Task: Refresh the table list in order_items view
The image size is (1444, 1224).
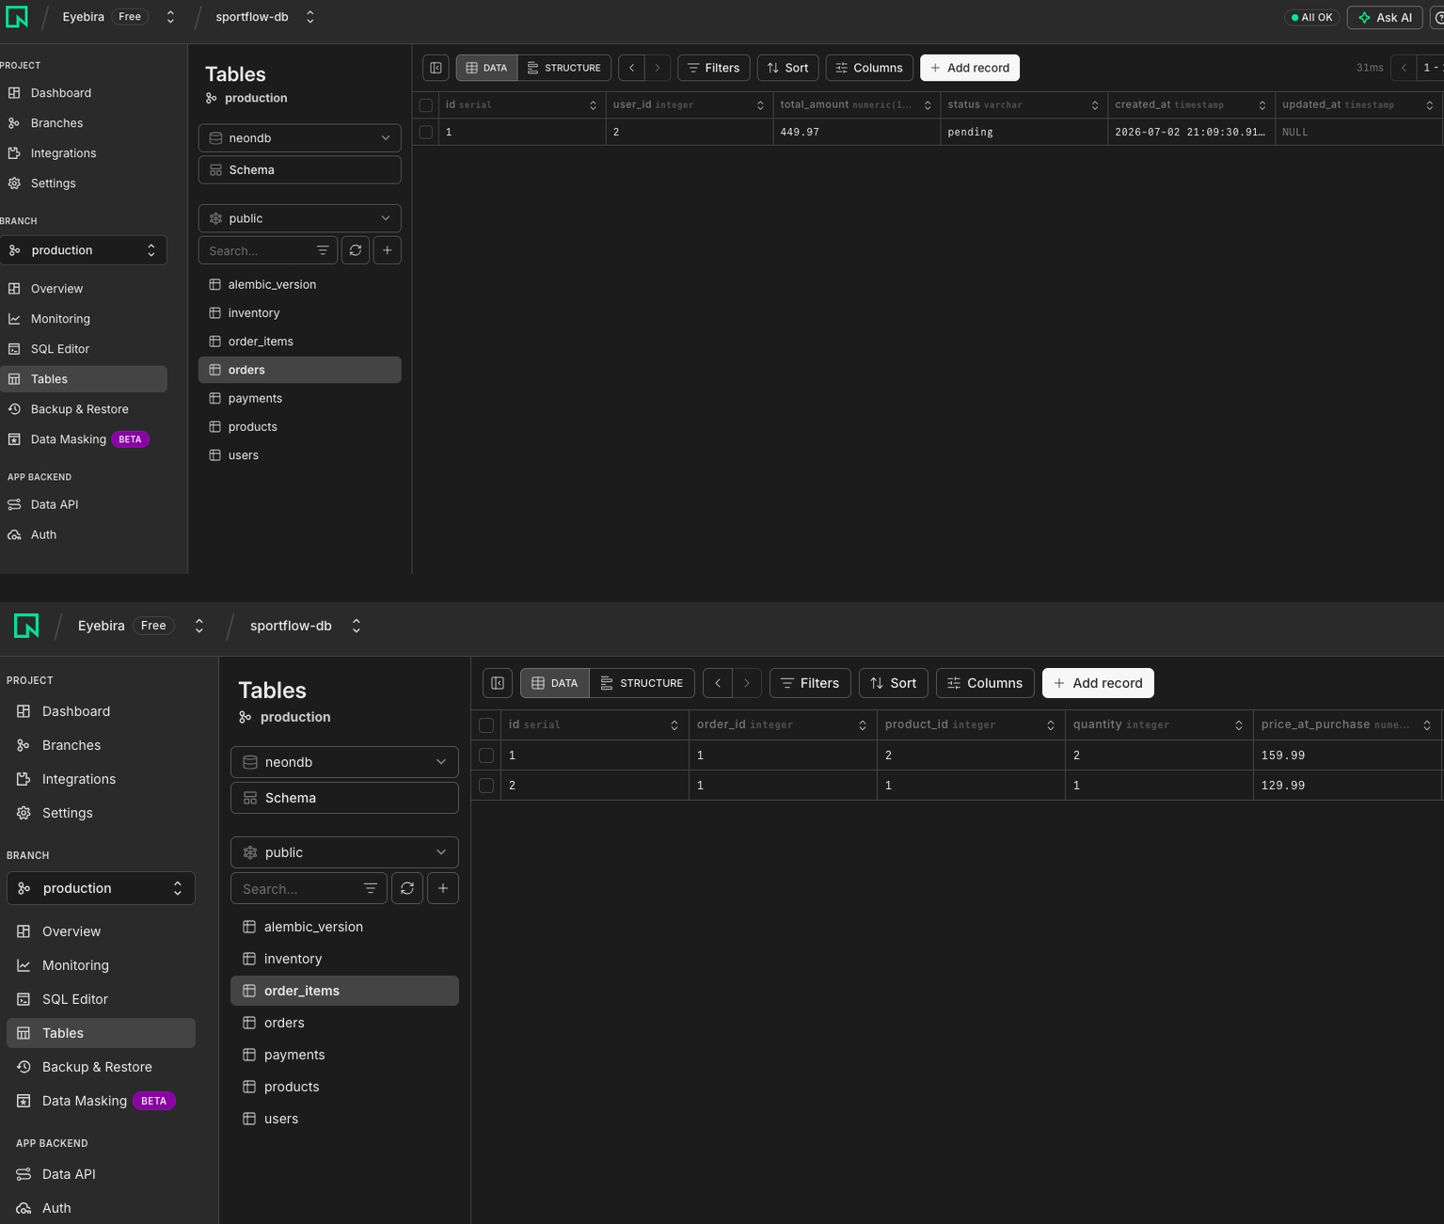Action: pos(407,888)
